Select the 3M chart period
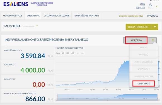Image resolution: width=162 pixels, height=105 pixels. [68, 53]
